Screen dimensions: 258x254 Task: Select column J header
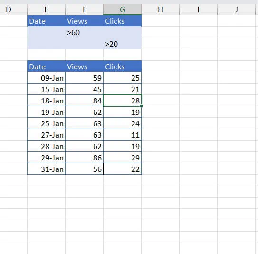click(236, 9)
